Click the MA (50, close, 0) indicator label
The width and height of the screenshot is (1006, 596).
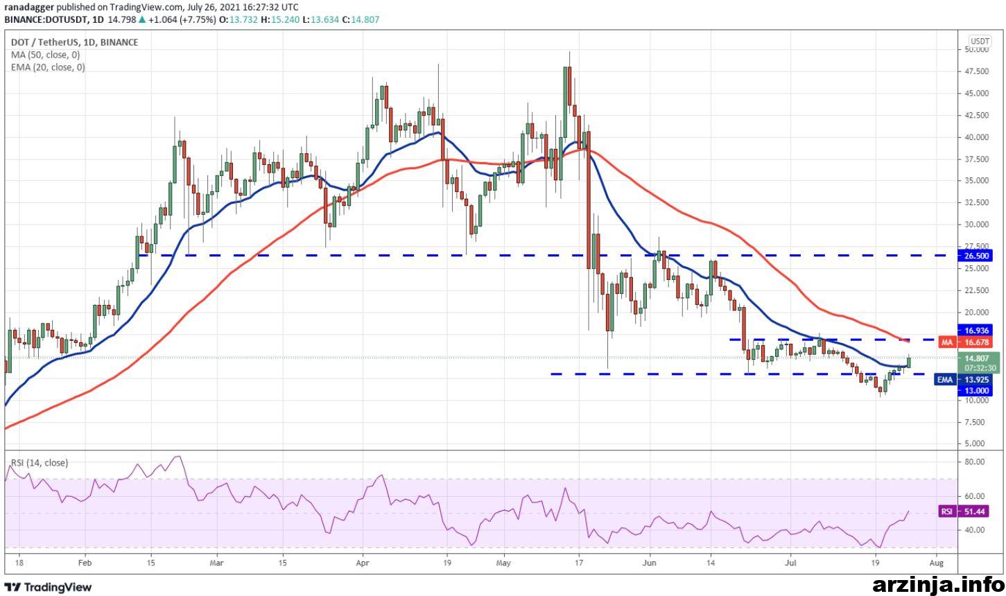[x=45, y=55]
